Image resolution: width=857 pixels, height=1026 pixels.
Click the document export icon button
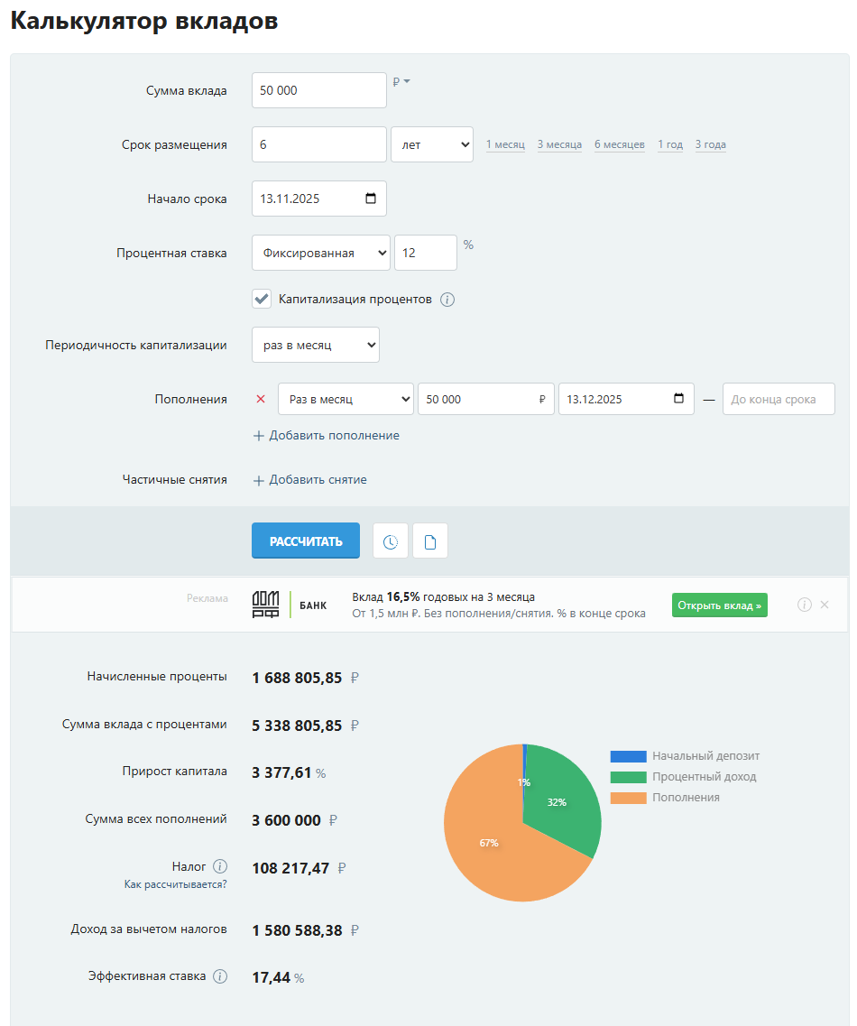pos(430,541)
